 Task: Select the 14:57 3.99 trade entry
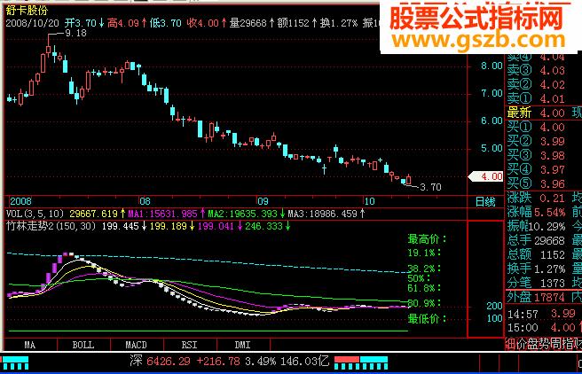pyautogui.click(x=543, y=314)
